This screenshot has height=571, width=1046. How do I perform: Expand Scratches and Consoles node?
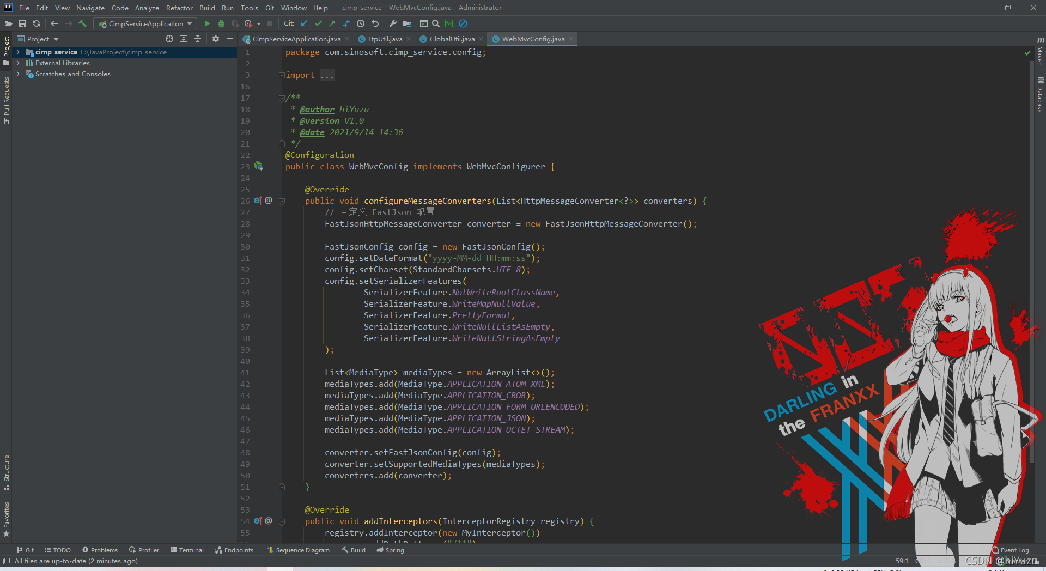(18, 74)
